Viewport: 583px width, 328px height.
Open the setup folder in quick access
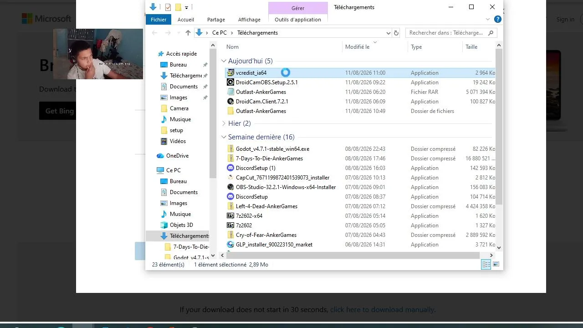pyautogui.click(x=176, y=130)
